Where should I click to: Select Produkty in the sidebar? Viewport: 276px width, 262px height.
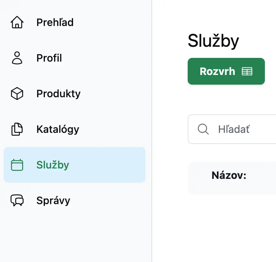[58, 94]
